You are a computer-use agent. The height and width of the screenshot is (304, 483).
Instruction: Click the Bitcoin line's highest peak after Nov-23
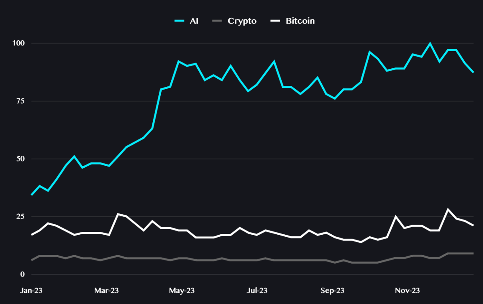pos(448,209)
